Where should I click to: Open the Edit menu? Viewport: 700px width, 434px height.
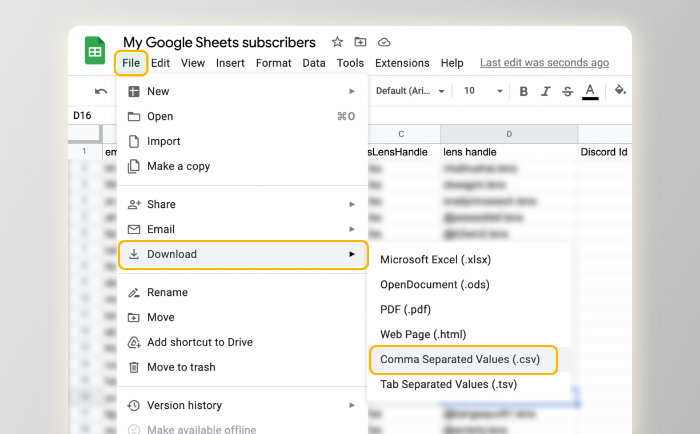point(161,63)
